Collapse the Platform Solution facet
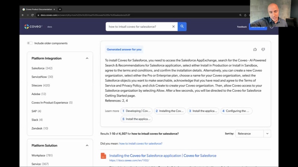Image resolution: width=298 pixels, height=167 pixels. point(87,145)
